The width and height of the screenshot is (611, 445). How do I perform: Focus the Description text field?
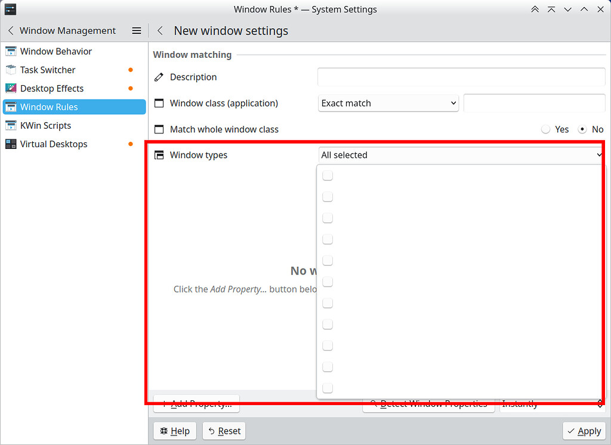(x=461, y=77)
